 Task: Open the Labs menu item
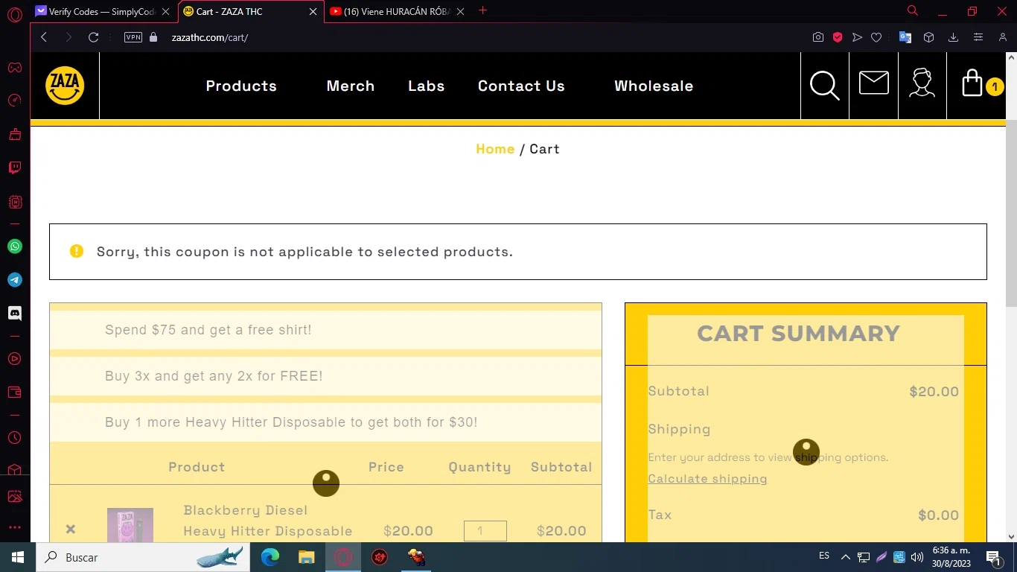click(x=427, y=86)
